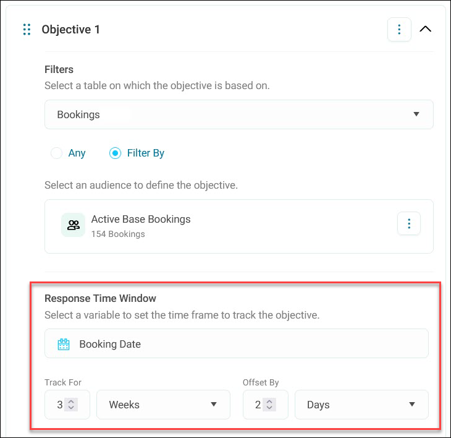Select the Filter By radio button
This screenshot has width=451, height=438.
(x=115, y=153)
